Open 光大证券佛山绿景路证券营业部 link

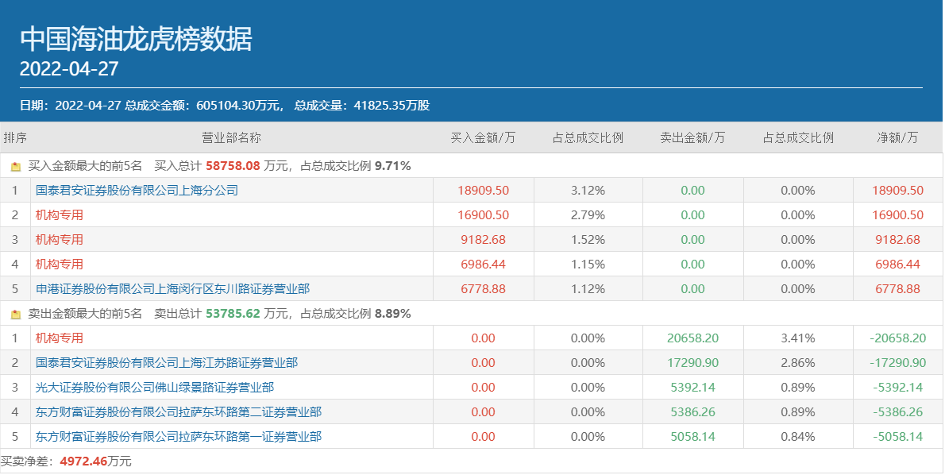point(155,388)
